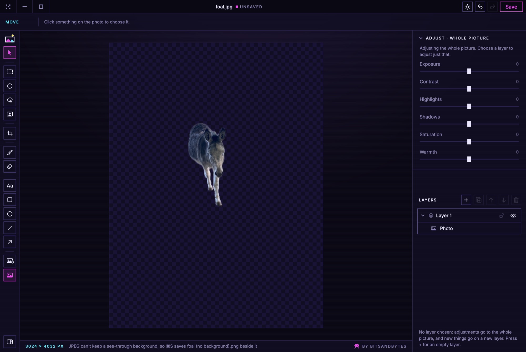Select the lasso selection tool

10,100
